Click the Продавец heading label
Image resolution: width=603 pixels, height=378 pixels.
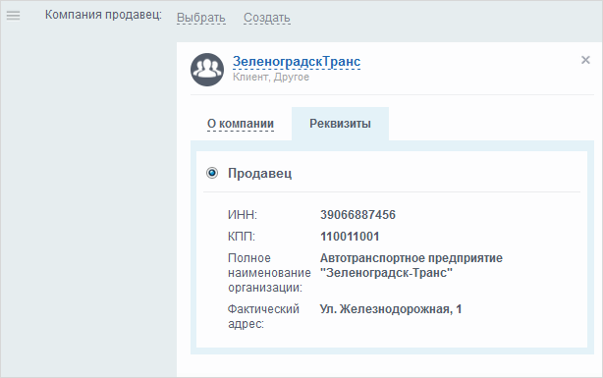point(260,174)
